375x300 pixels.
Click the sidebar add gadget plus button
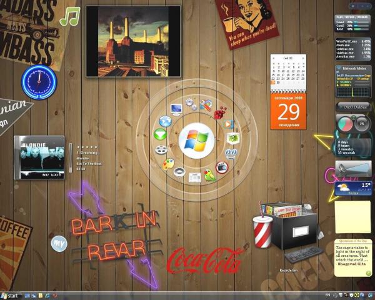353,6
